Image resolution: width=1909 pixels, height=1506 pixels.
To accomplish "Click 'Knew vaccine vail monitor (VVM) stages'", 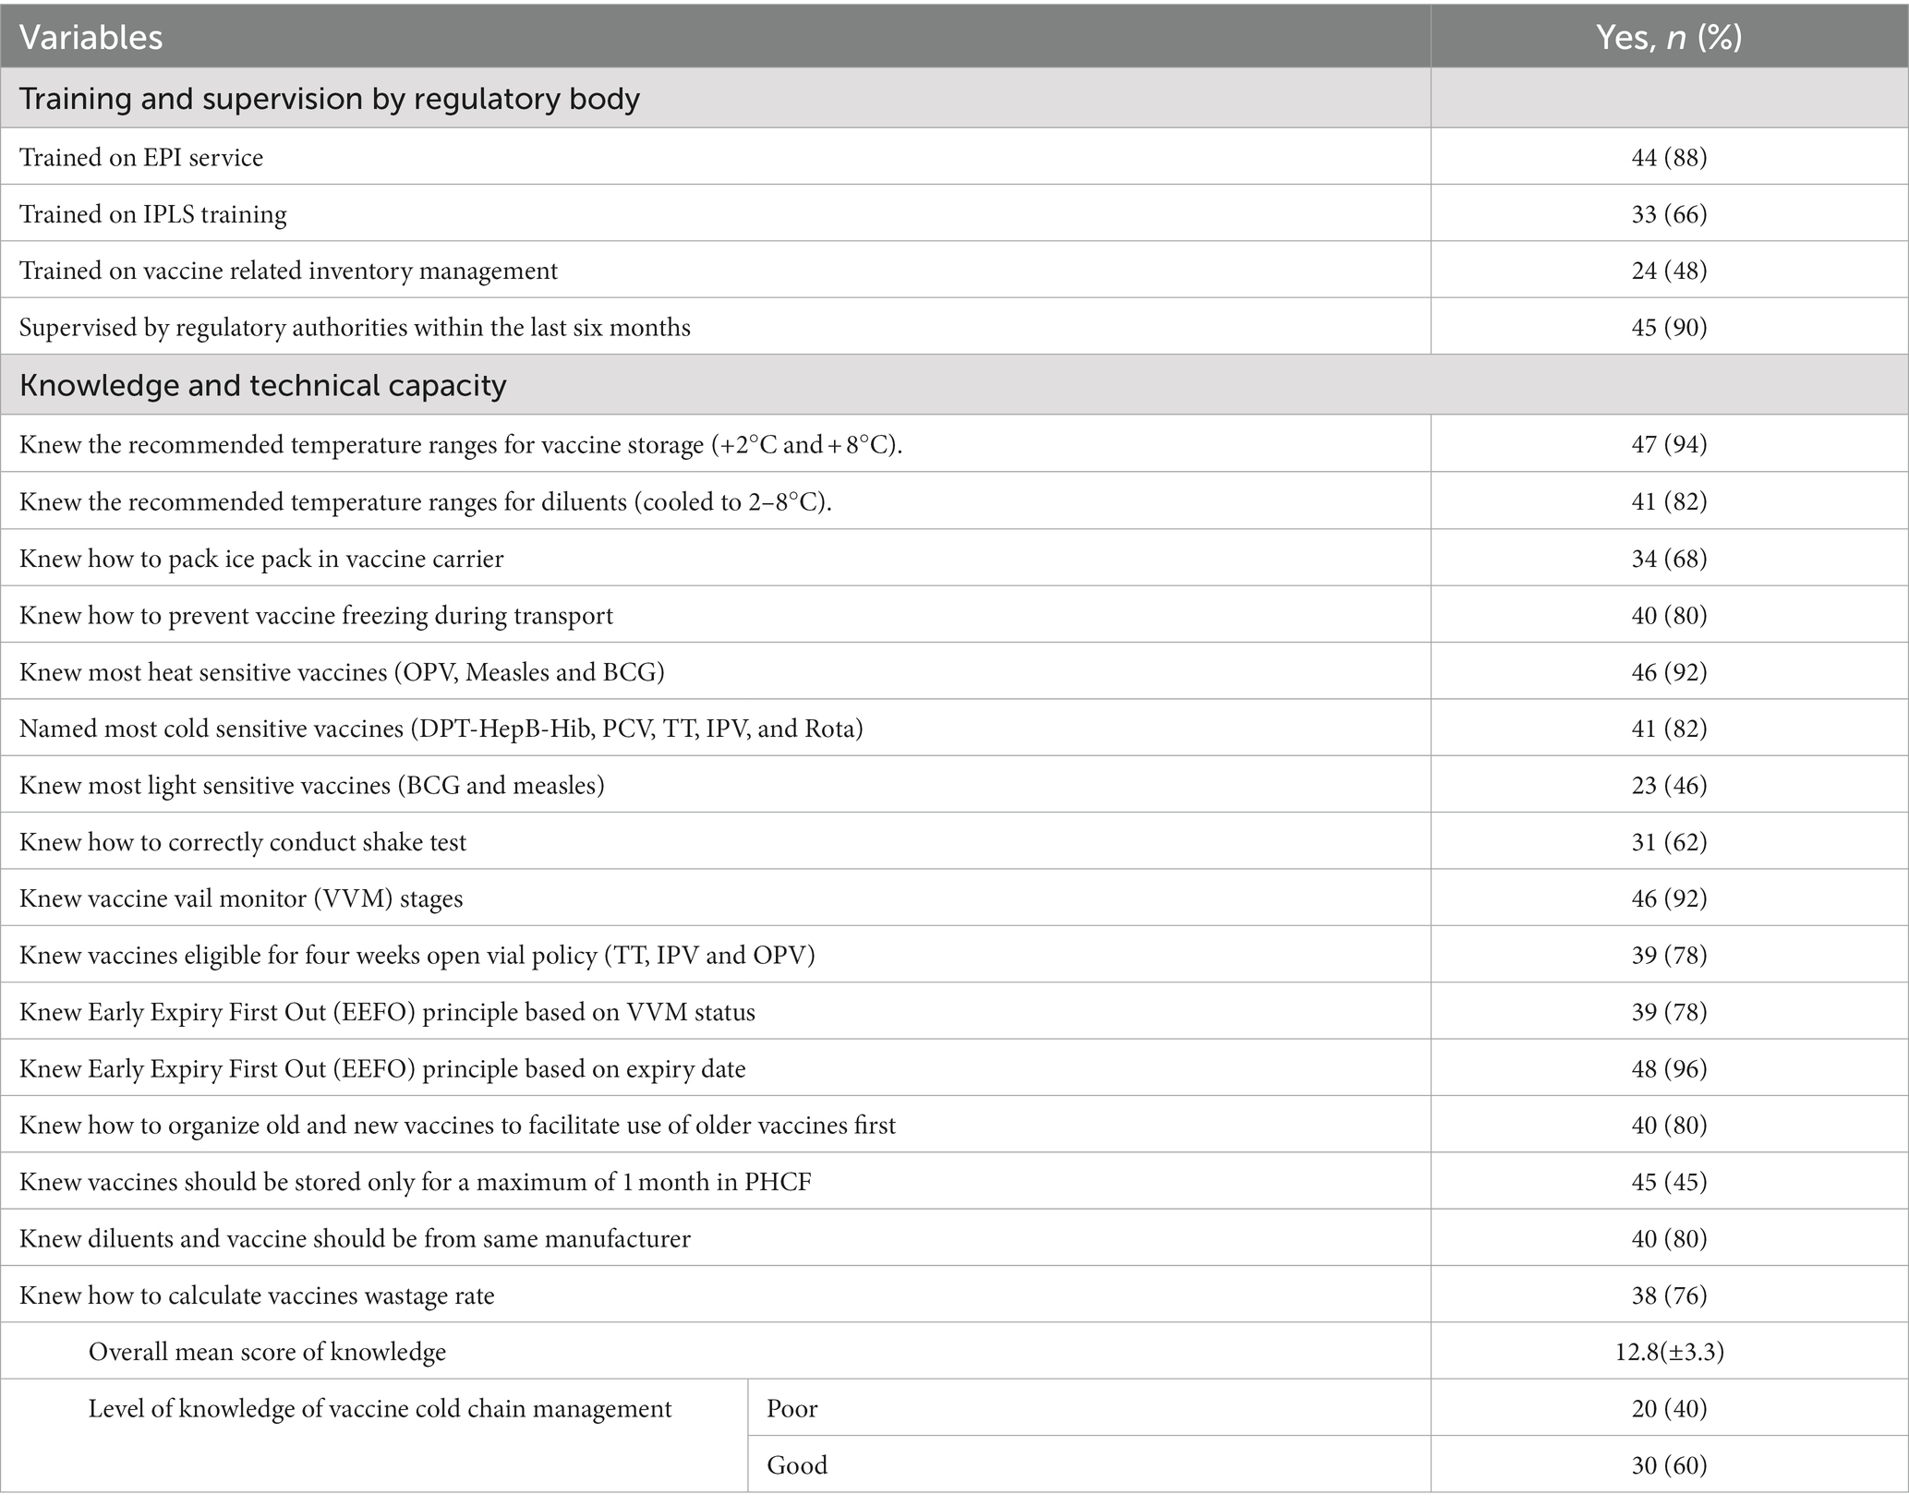I will (x=241, y=898).
